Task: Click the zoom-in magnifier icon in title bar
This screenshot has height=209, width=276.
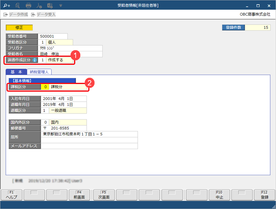Action: 7,6
